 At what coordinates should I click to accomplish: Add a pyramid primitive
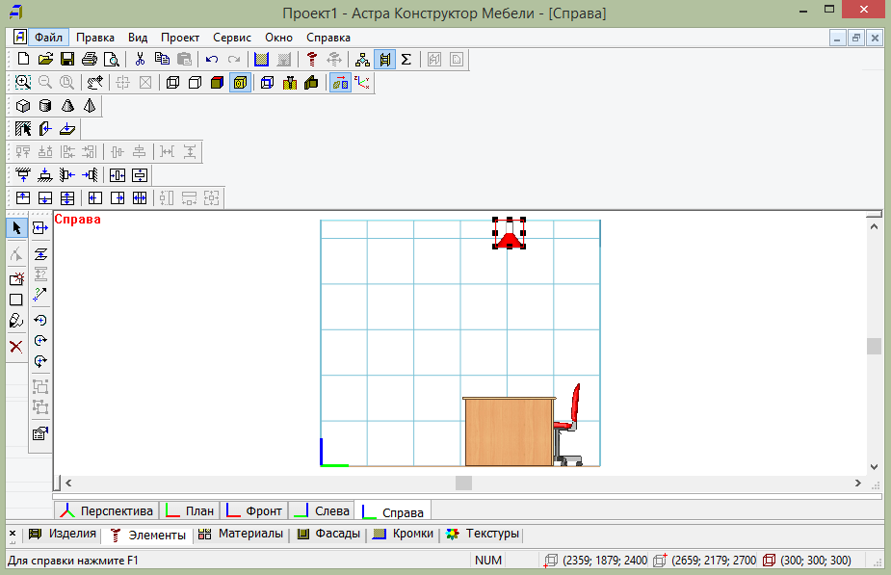point(90,106)
